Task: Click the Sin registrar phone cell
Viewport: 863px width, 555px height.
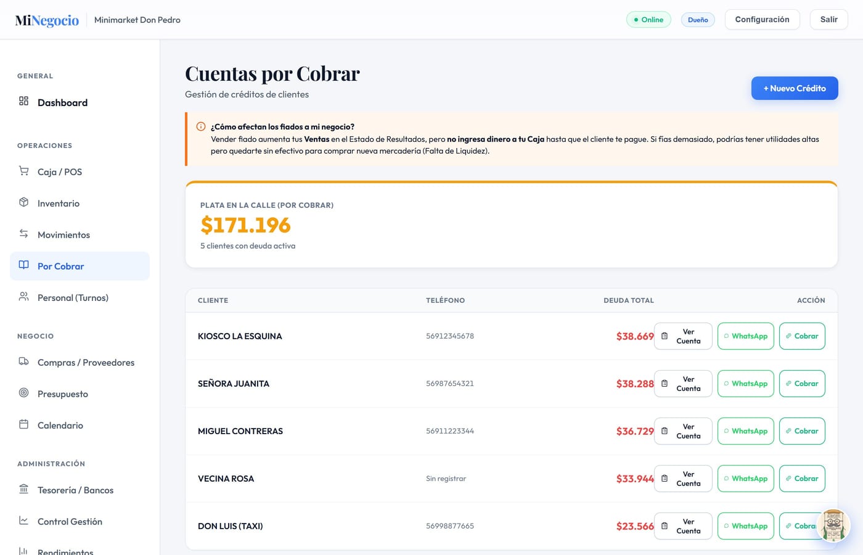Action: (446, 479)
